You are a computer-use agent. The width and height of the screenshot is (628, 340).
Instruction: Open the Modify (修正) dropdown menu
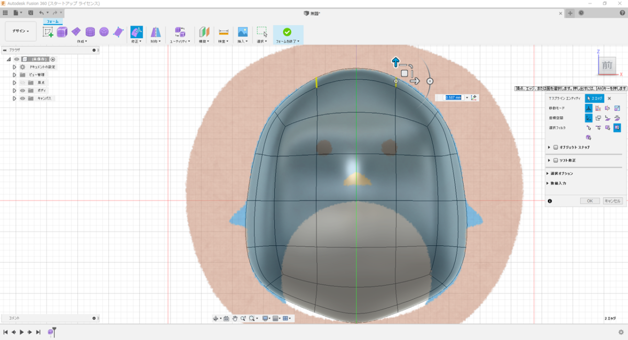point(137,41)
